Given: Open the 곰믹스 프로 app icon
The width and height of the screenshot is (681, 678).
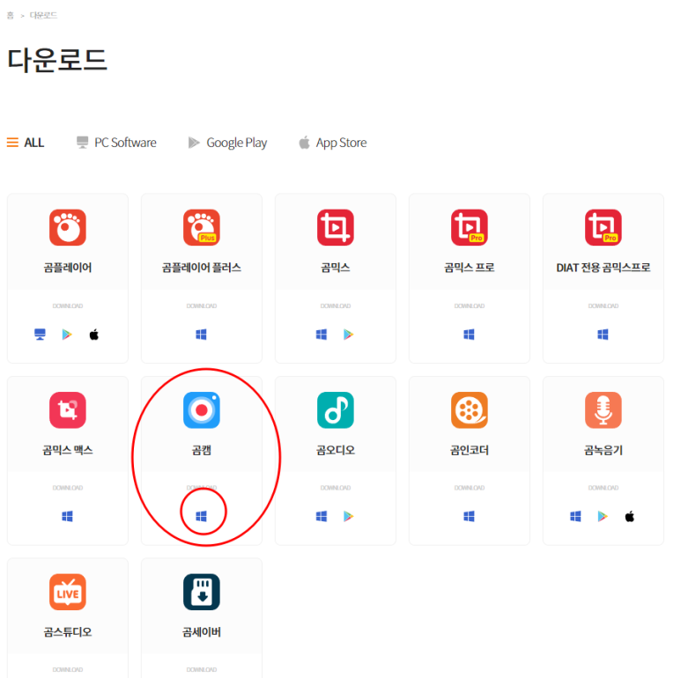Looking at the screenshot, I should tap(470, 227).
